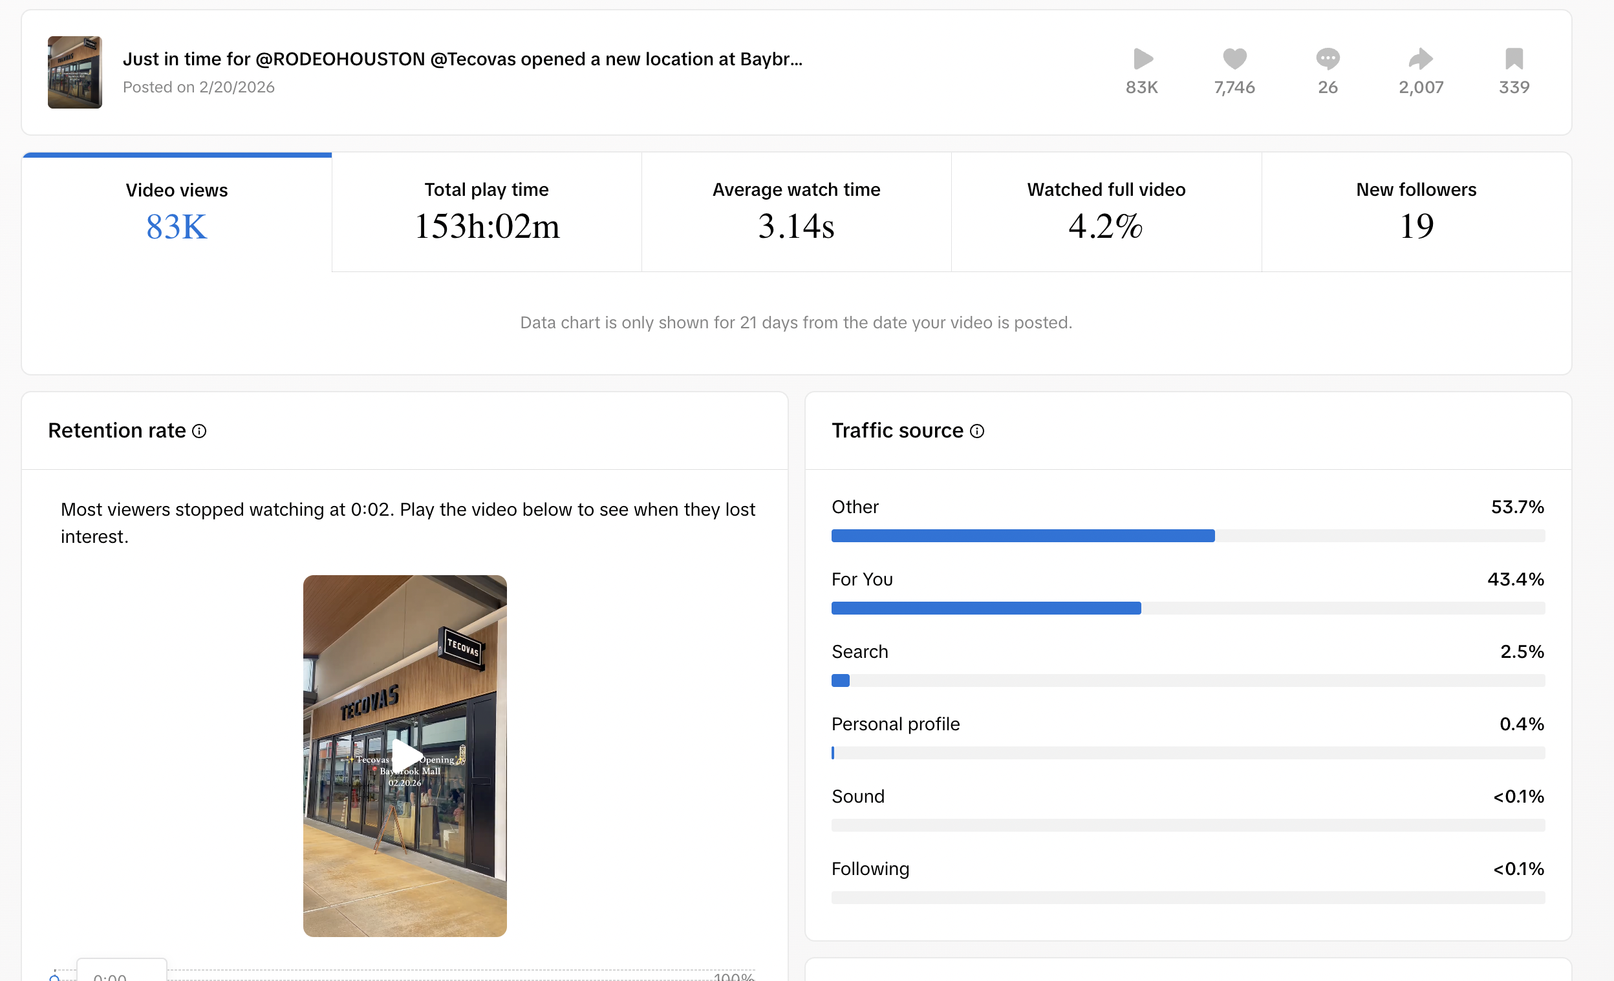Viewport: 1614px width, 981px height.
Task: Click the For You traffic source bar
Action: (x=1188, y=609)
